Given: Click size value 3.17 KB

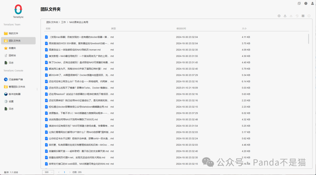Looking at the screenshot, I should pyautogui.click(x=246, y=132).
